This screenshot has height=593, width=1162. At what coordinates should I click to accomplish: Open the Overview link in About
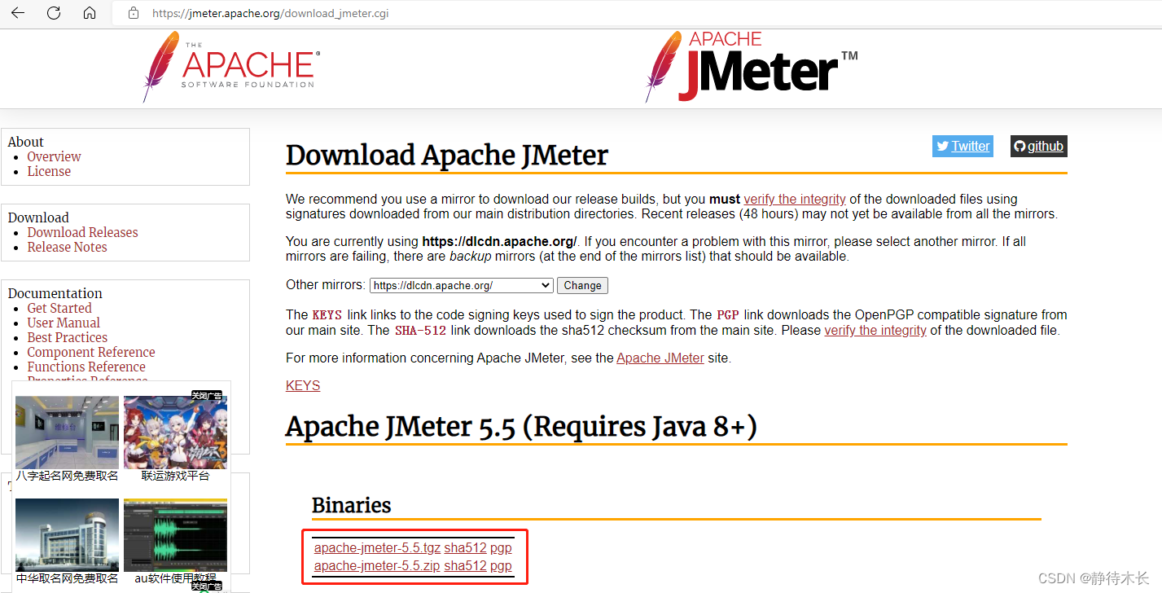click(x=54, y=156)
